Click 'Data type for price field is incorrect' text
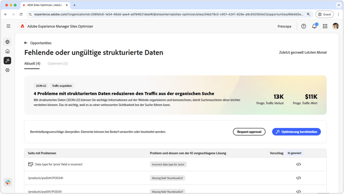This screenshot has height=194, width=344. [59, 164]
